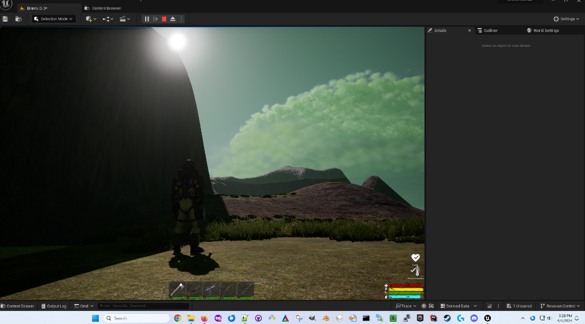Viewport: 585px width, 324px height.
Task: Open the Trace dropdown
Action: pos(406,306)
